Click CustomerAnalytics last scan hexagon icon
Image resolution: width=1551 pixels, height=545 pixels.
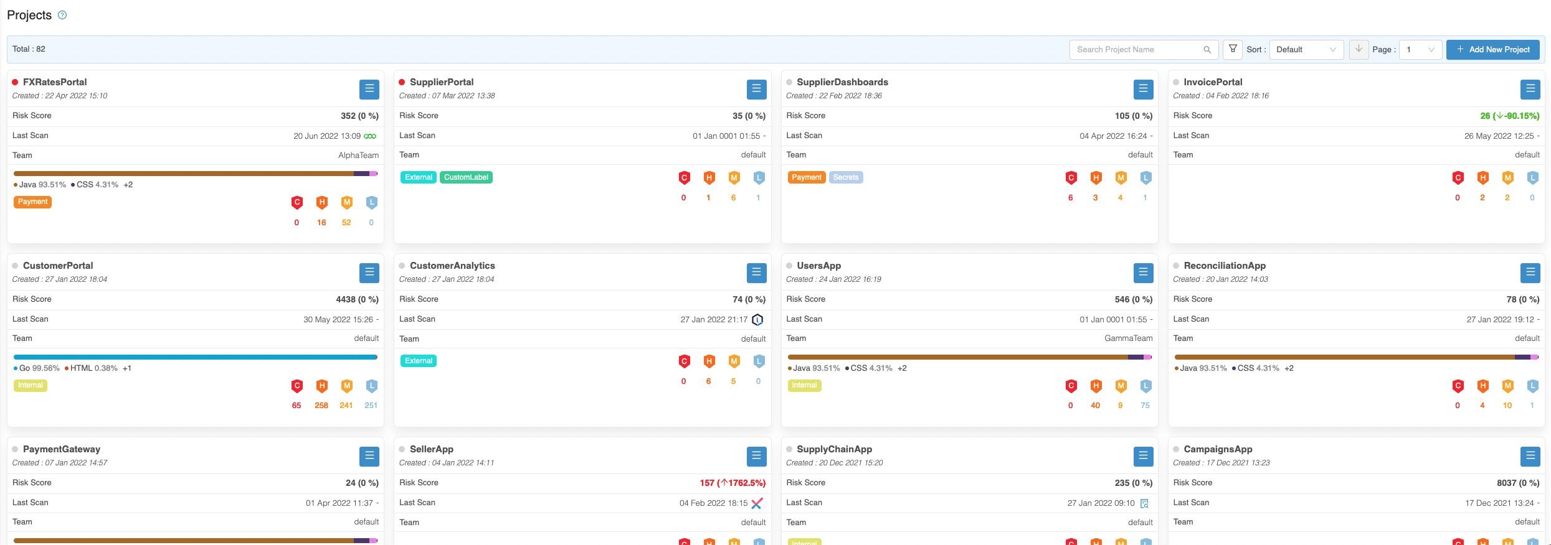coord(757,320)
